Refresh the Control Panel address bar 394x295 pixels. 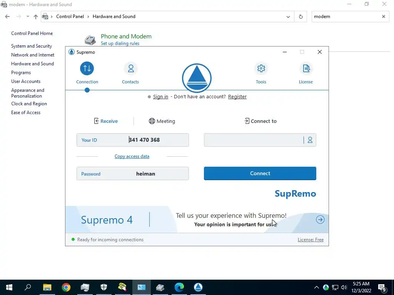point(301,17)
